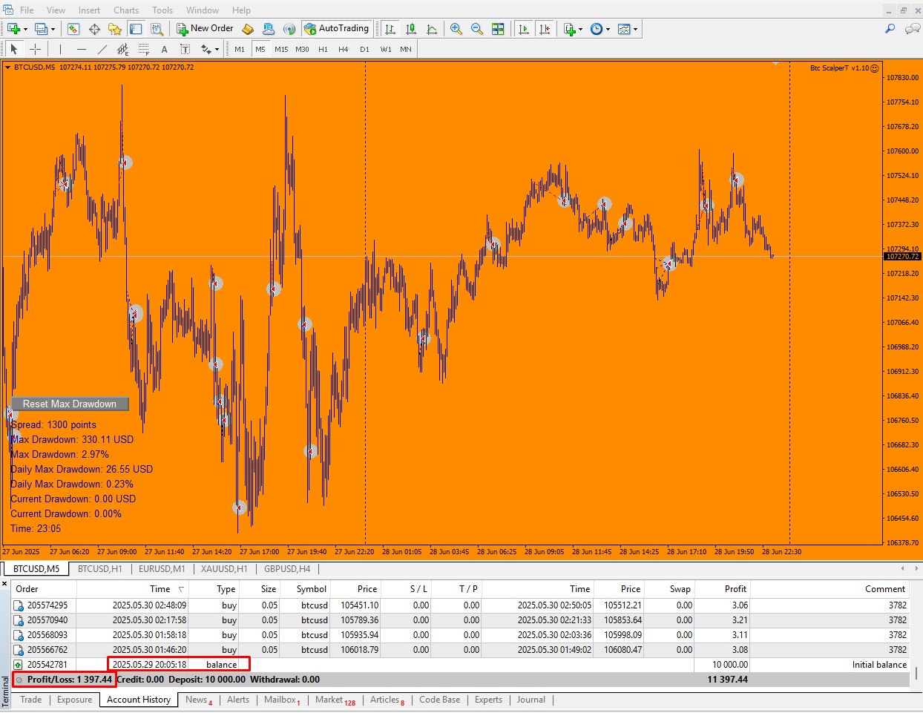
Task: Toggle the AutoTrading button
Action: 336,29
